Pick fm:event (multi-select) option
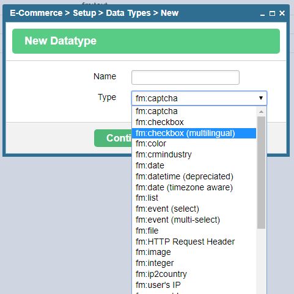This screenshot has height=294, width=294. tap(194, 220)
